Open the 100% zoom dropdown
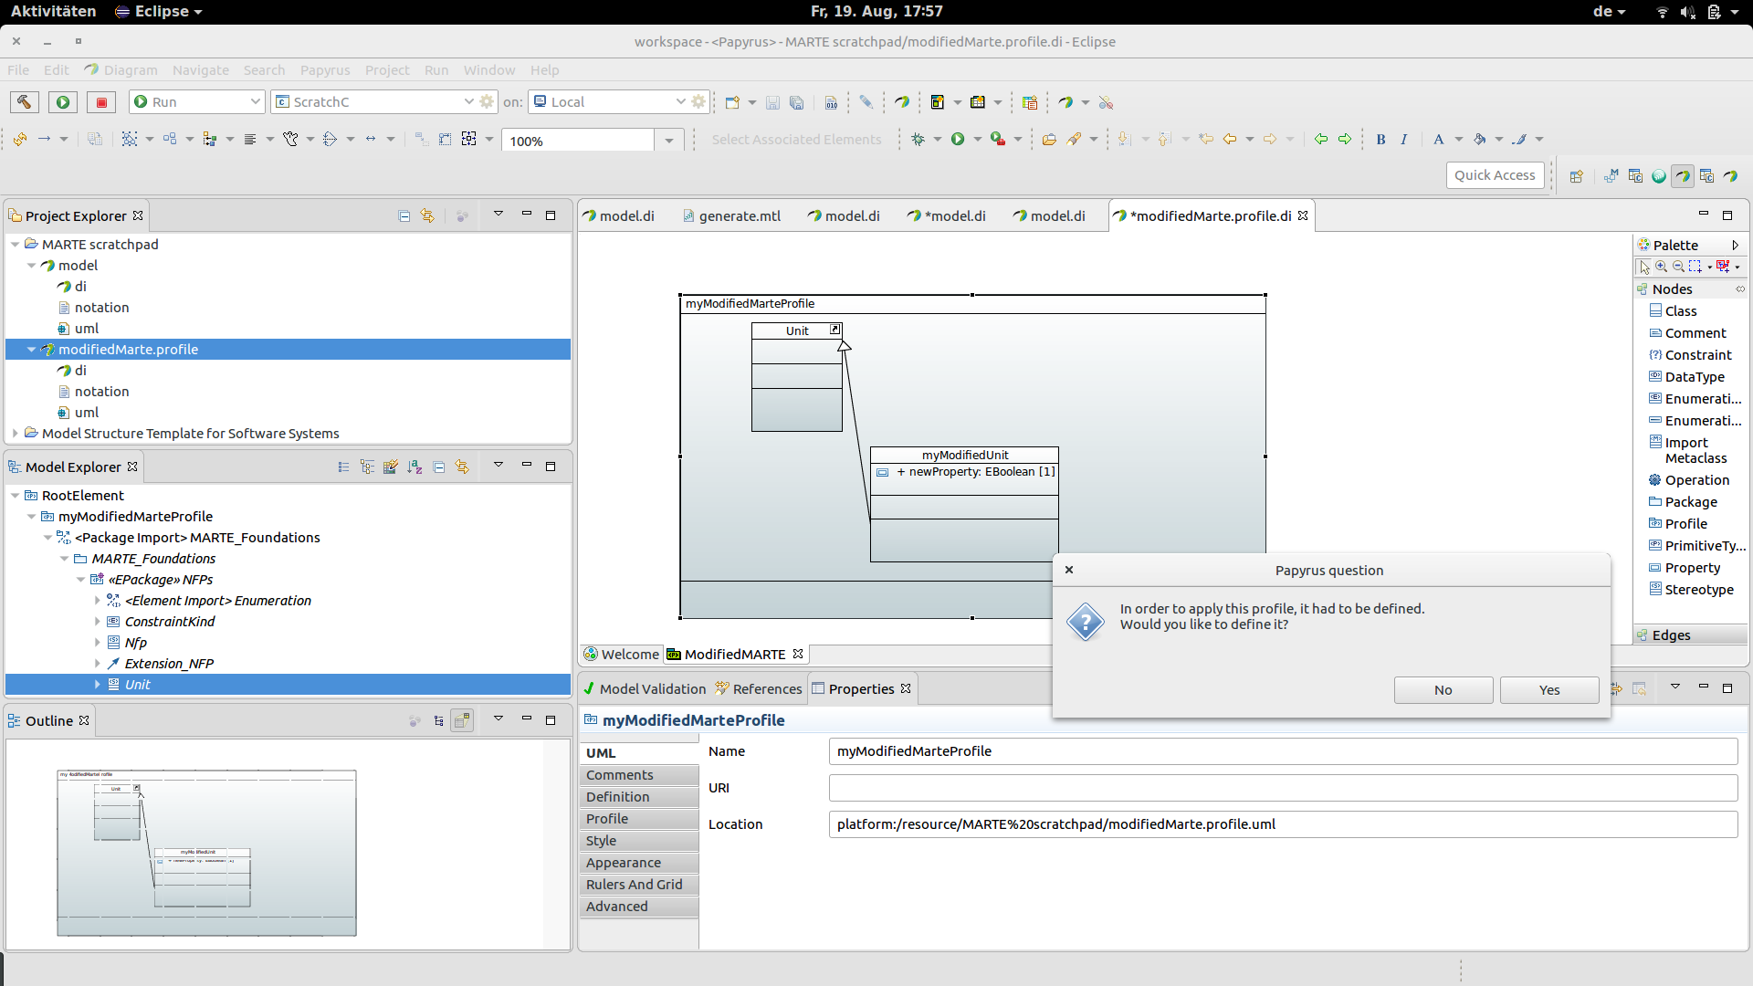This screenshot has width=1753, height=986. coord(669,141)
